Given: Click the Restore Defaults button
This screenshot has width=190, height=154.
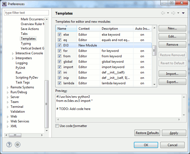Looking at the screenshot, I should click(147, 133).
